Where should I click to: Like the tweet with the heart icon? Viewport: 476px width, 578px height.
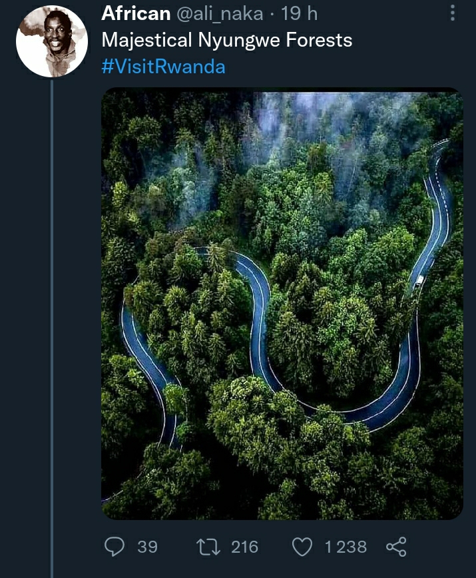point(302,547)
